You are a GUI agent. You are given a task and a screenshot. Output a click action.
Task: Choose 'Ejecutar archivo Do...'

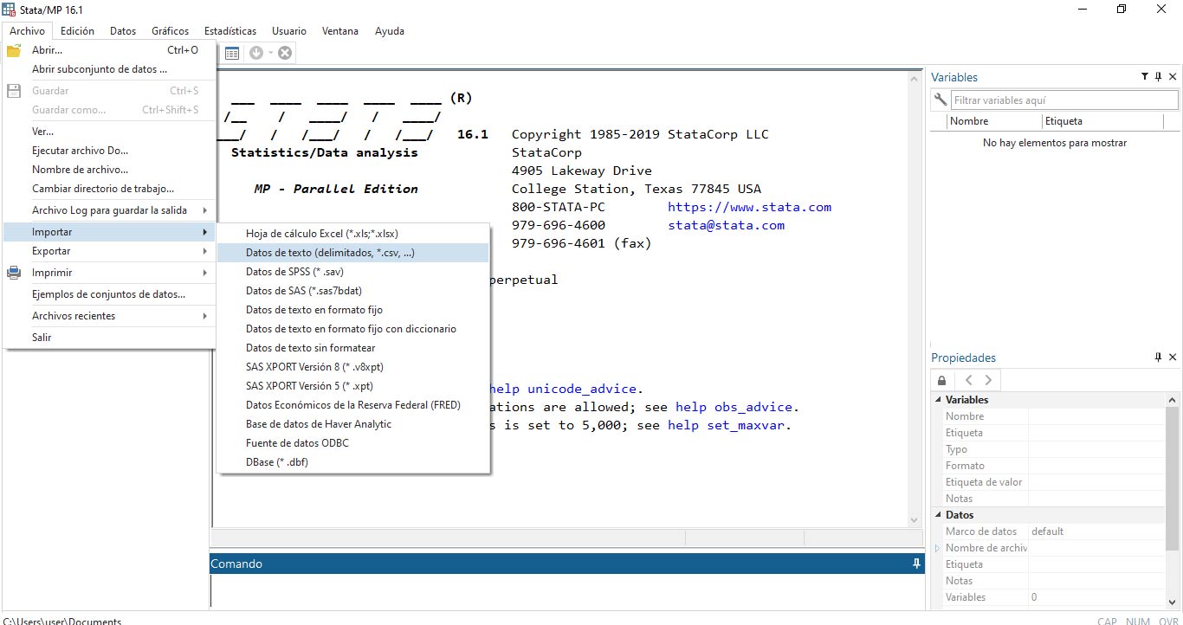click(109, 151)
